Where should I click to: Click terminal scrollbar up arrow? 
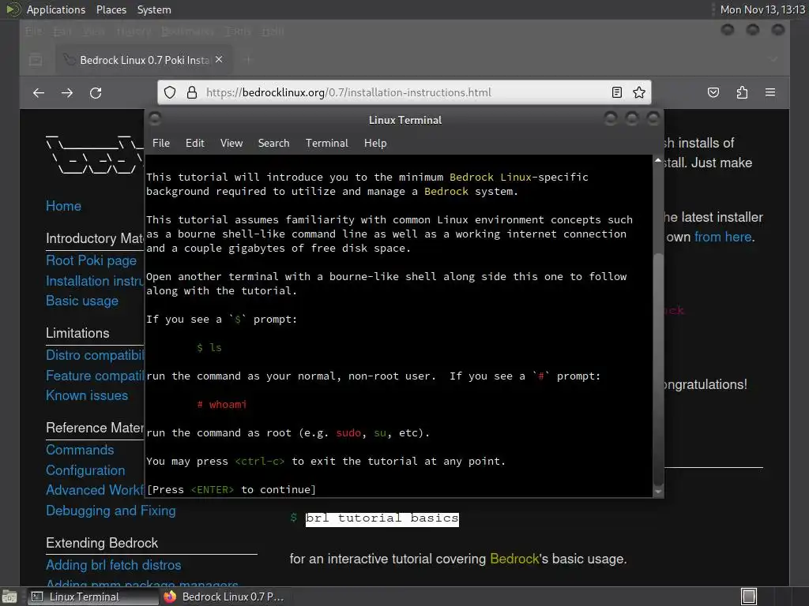(x=658, y=161)
